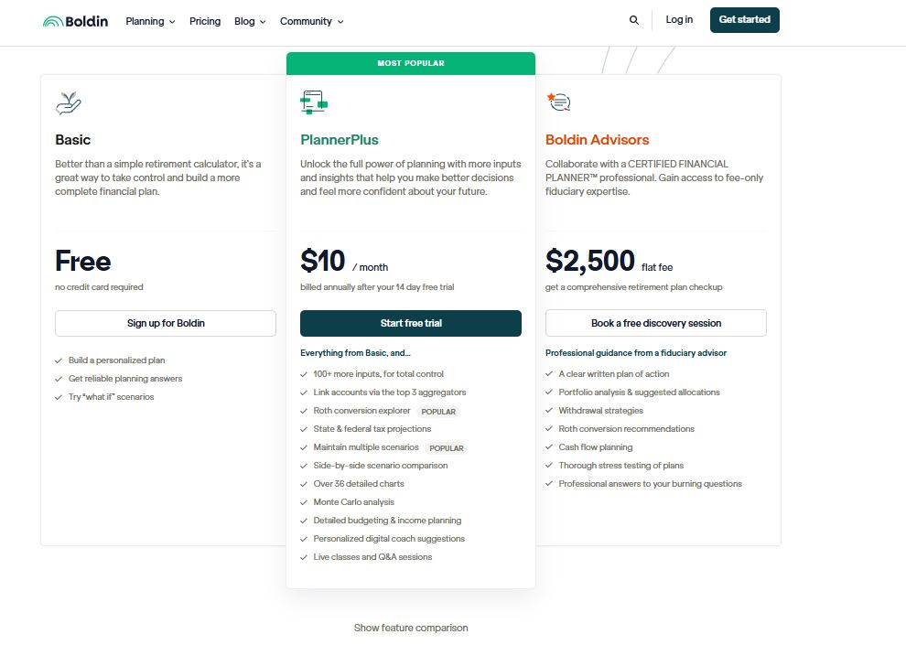Go to the Pricing menu item
Image resolution: width=906 pixels, height=645 pixels.
click(205, 21)
